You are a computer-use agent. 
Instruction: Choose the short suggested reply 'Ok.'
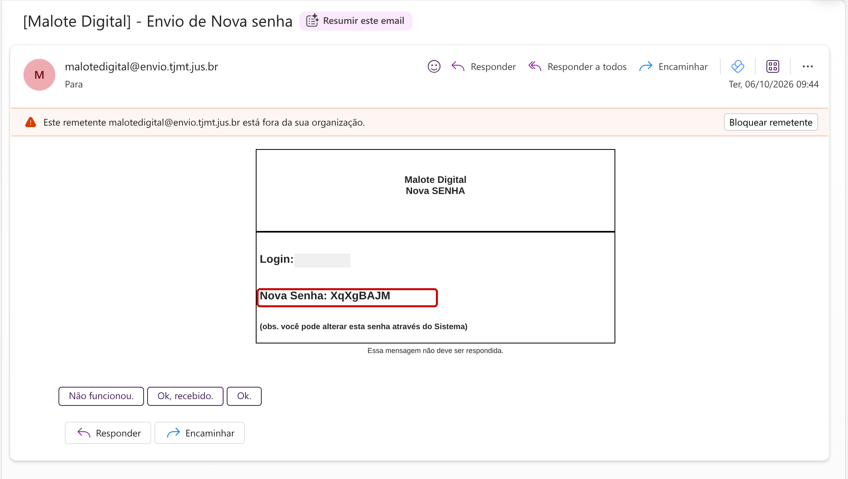click(x=244, y=396)
